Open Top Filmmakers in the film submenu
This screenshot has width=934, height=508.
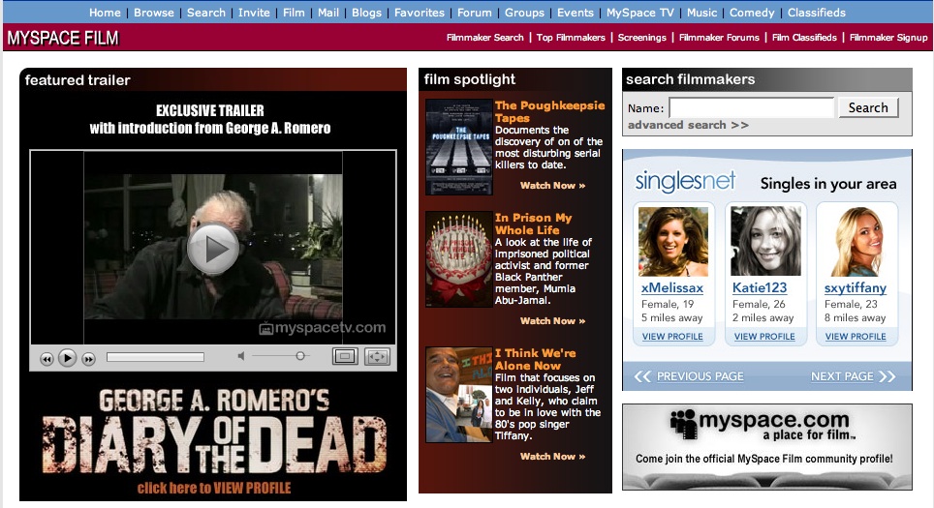point(572,38)
